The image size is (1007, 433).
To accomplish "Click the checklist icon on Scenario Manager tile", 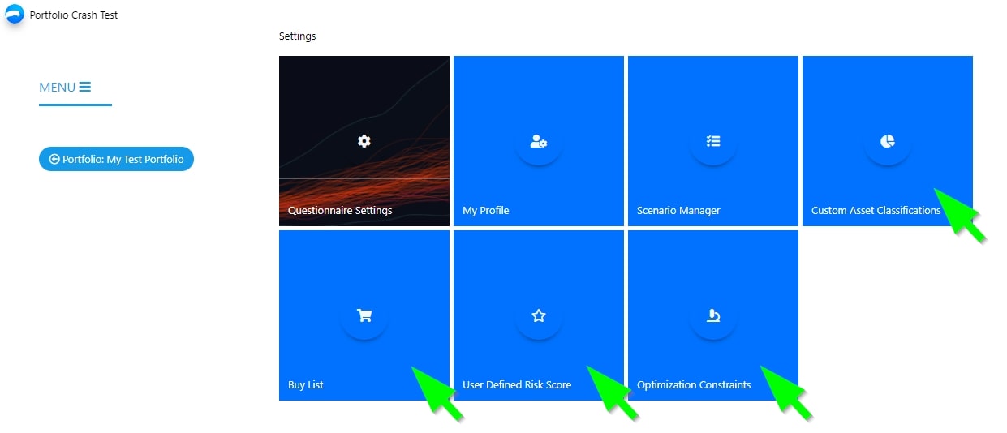I will click(x=713, y=141).
